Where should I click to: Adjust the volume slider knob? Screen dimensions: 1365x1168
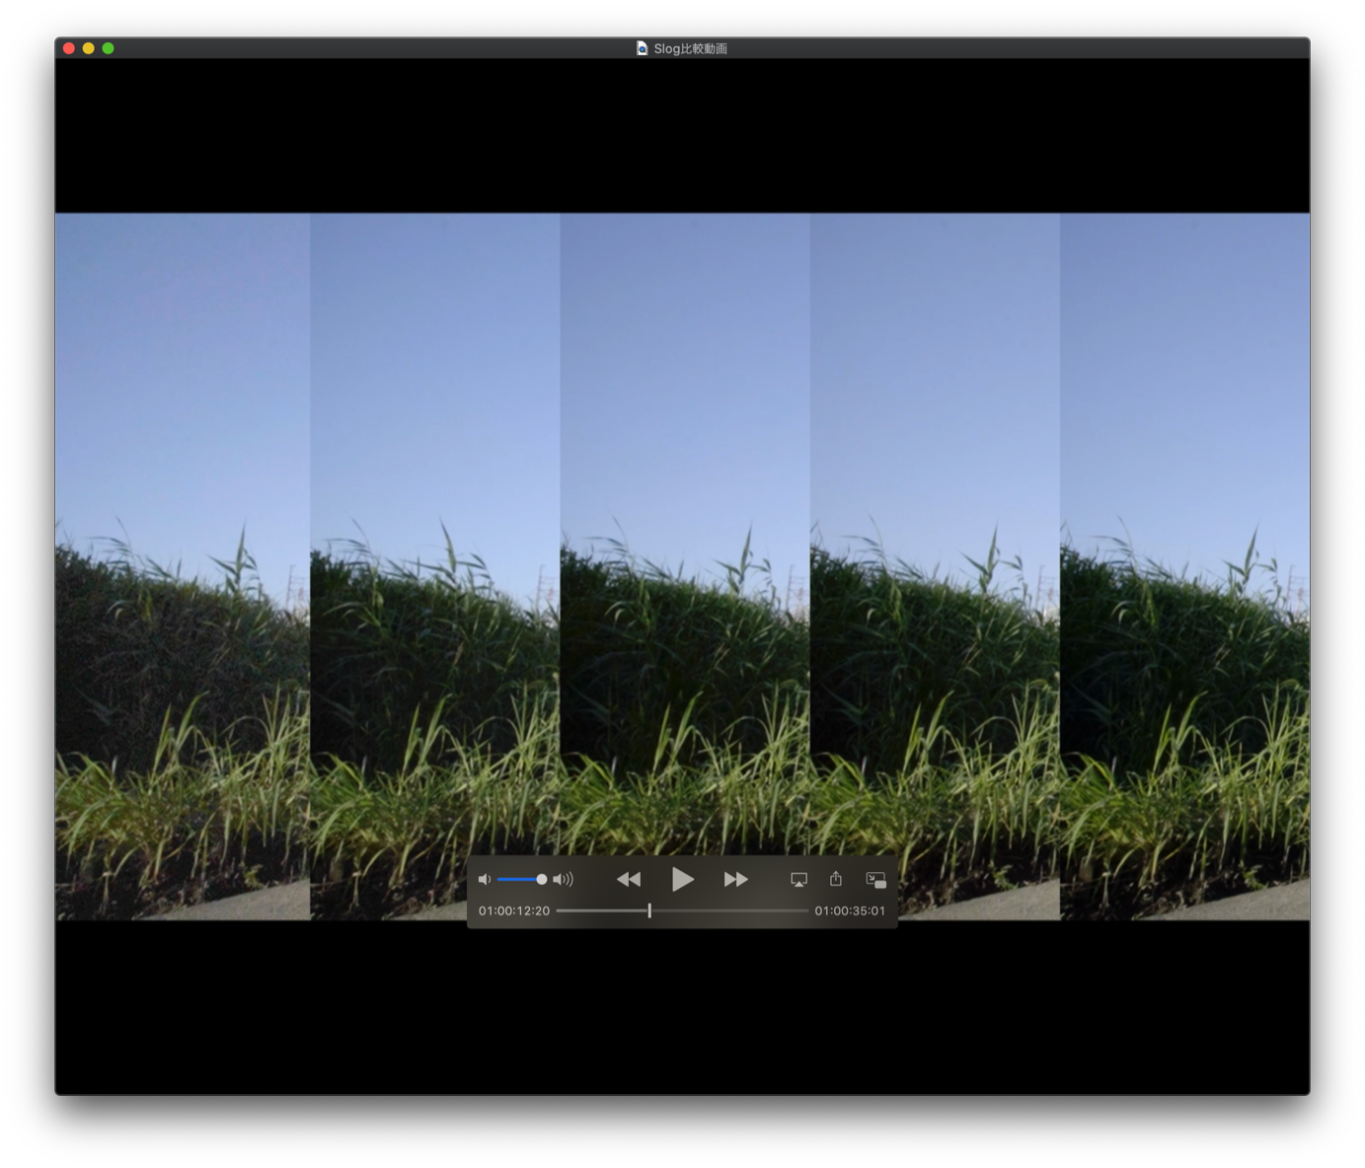[x=541, y=879]
